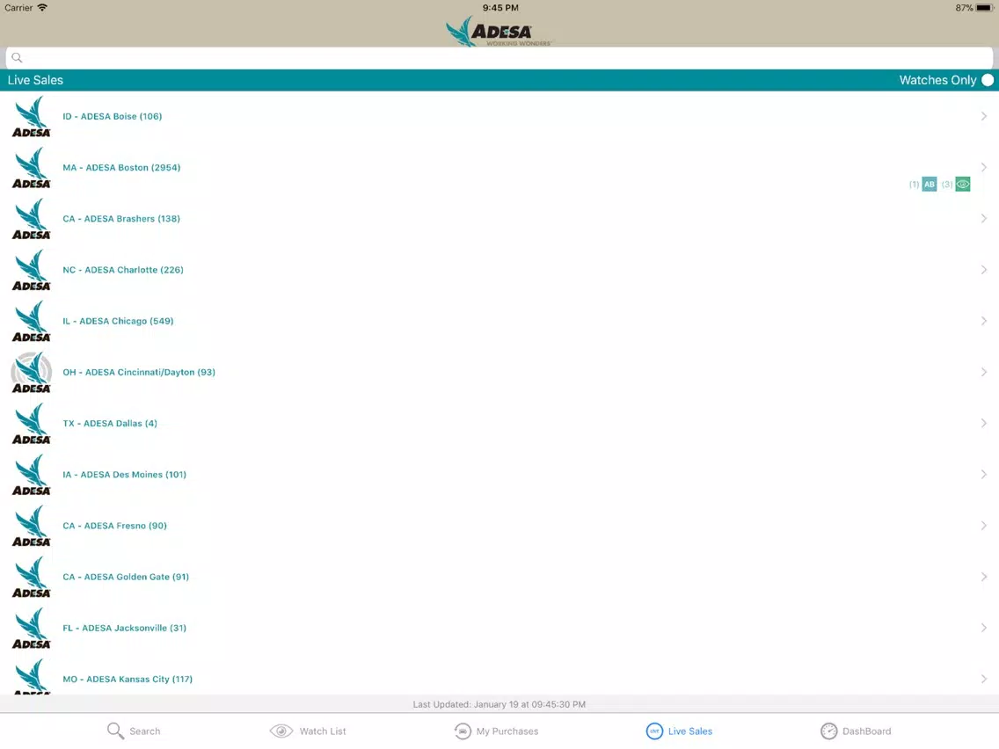
Task: Open the ADESA Jacksonville chevron
Action: [984, 628]
